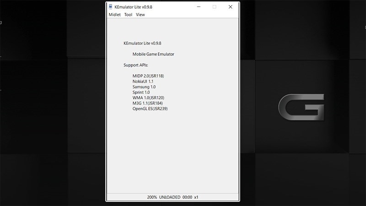
Task: Click the KEmulator Lite v0.9.8 heading in screen
Action: click(x=142, y=43)
